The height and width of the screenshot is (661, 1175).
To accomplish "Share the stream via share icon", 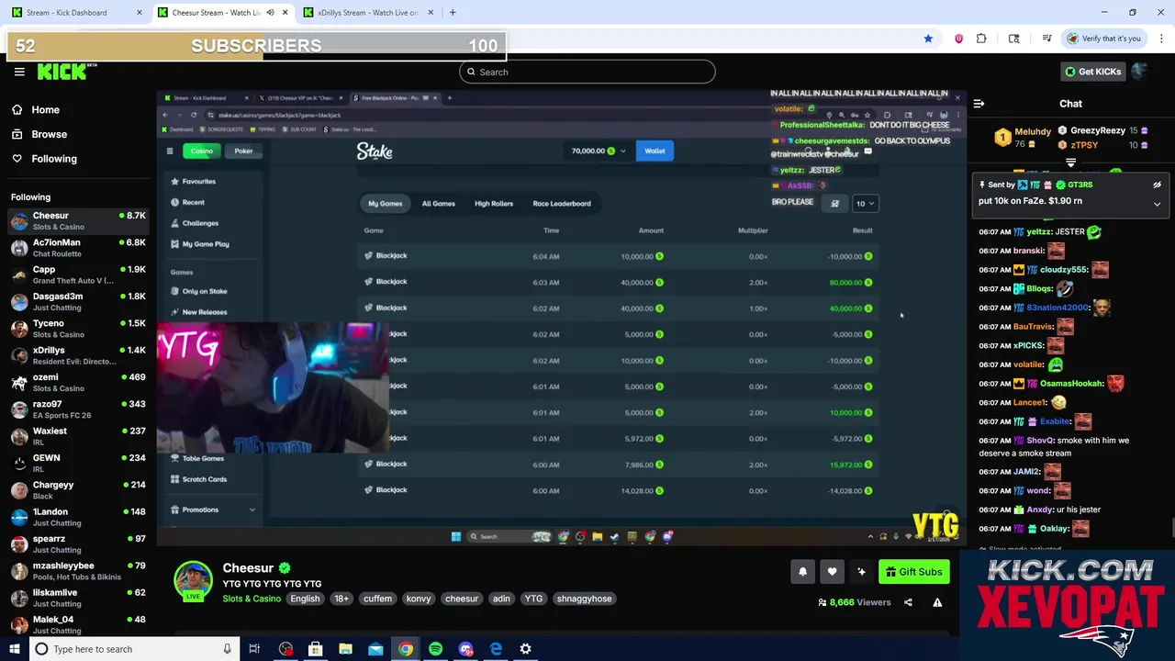I will 908,602.
